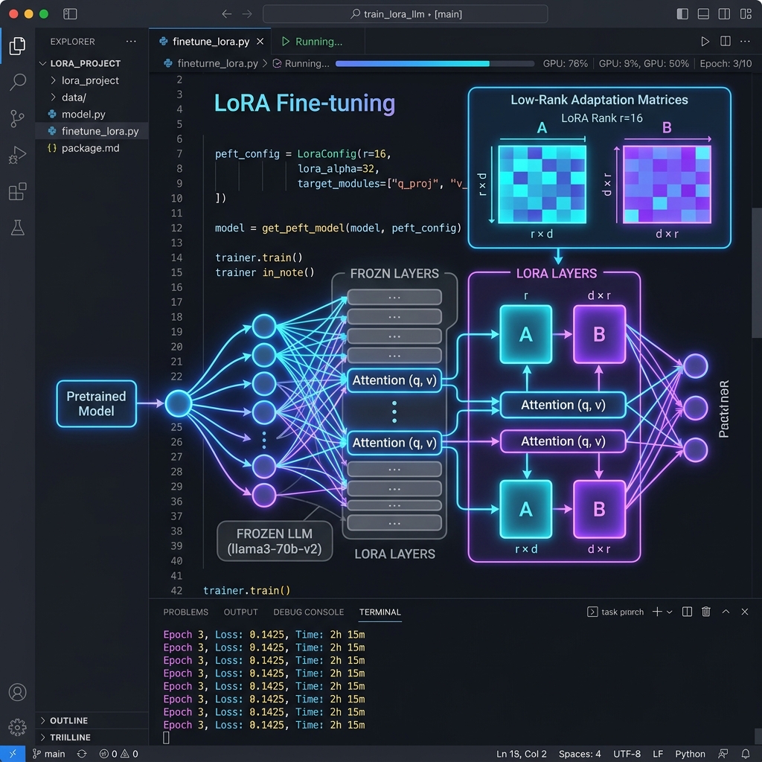Kill terminal with the trash icon
Screen dimensions: 762x762
tap(706, 612)
